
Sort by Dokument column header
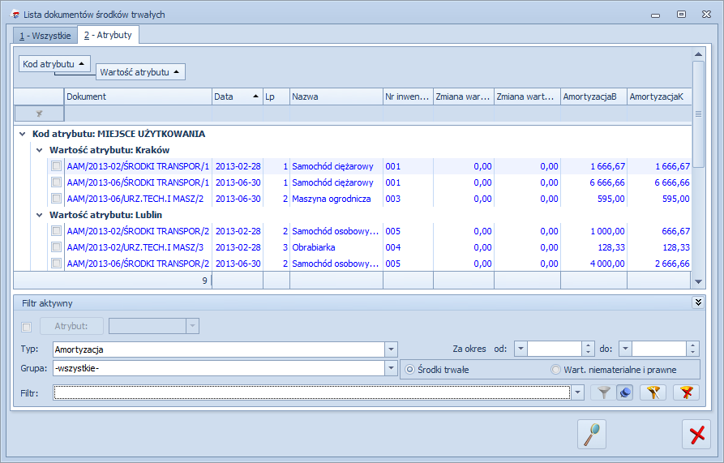coord(138,96)
